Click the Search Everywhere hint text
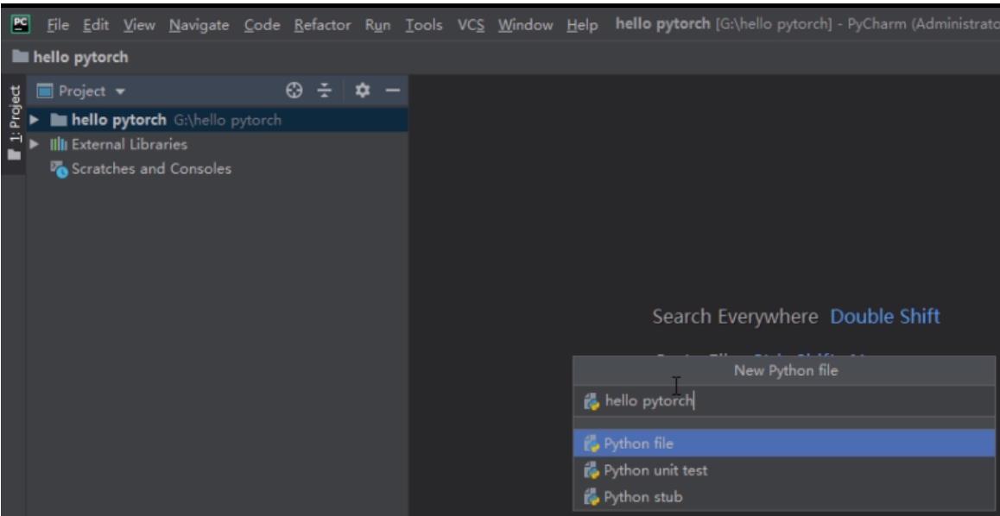Image resolution: width=1000 pixels, height=516 pixels. [x=735, y=317]
